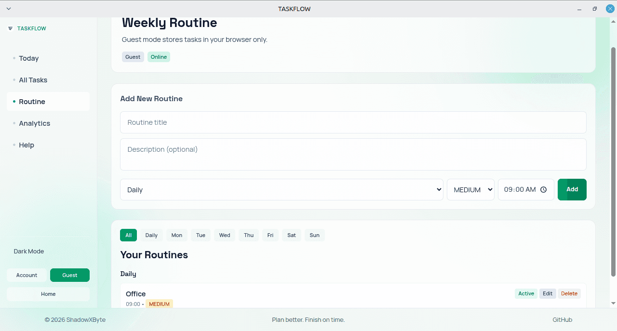
Task: Open the clock picker in time field
Action: [x=544, y=190]
